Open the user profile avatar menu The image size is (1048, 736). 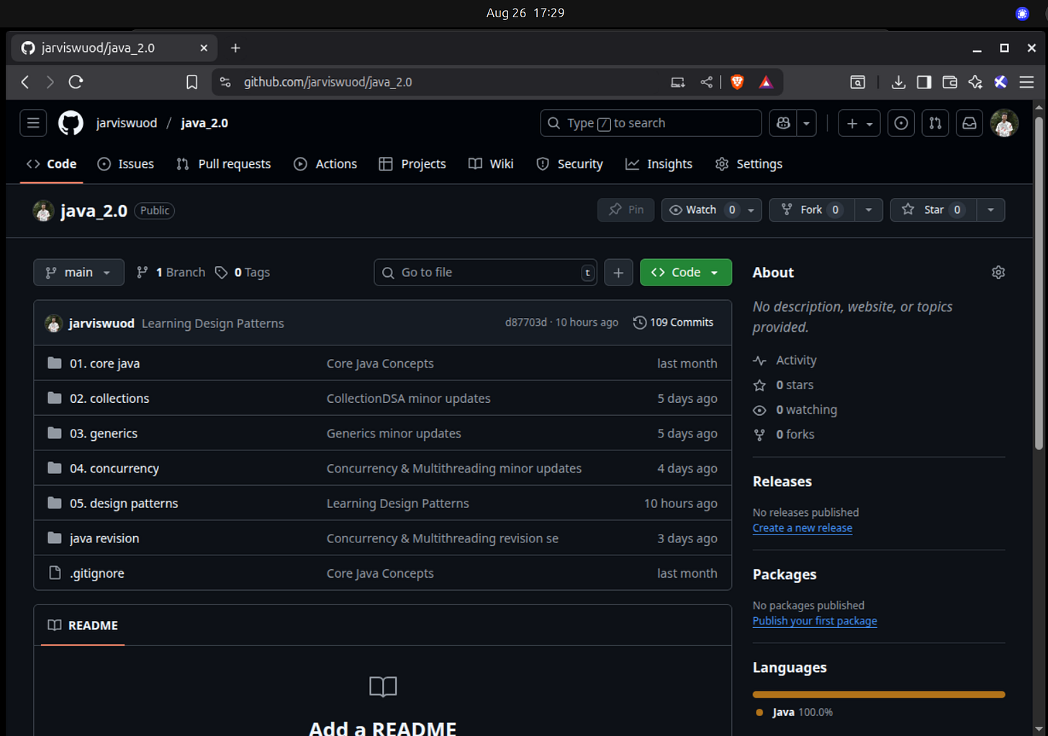(x=1004, y=123)
